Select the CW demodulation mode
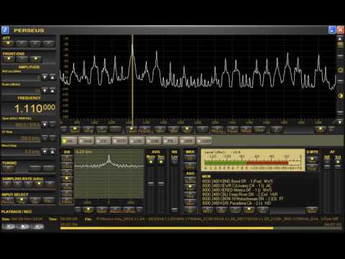This screenshot has height=259, width=345. 103,141
